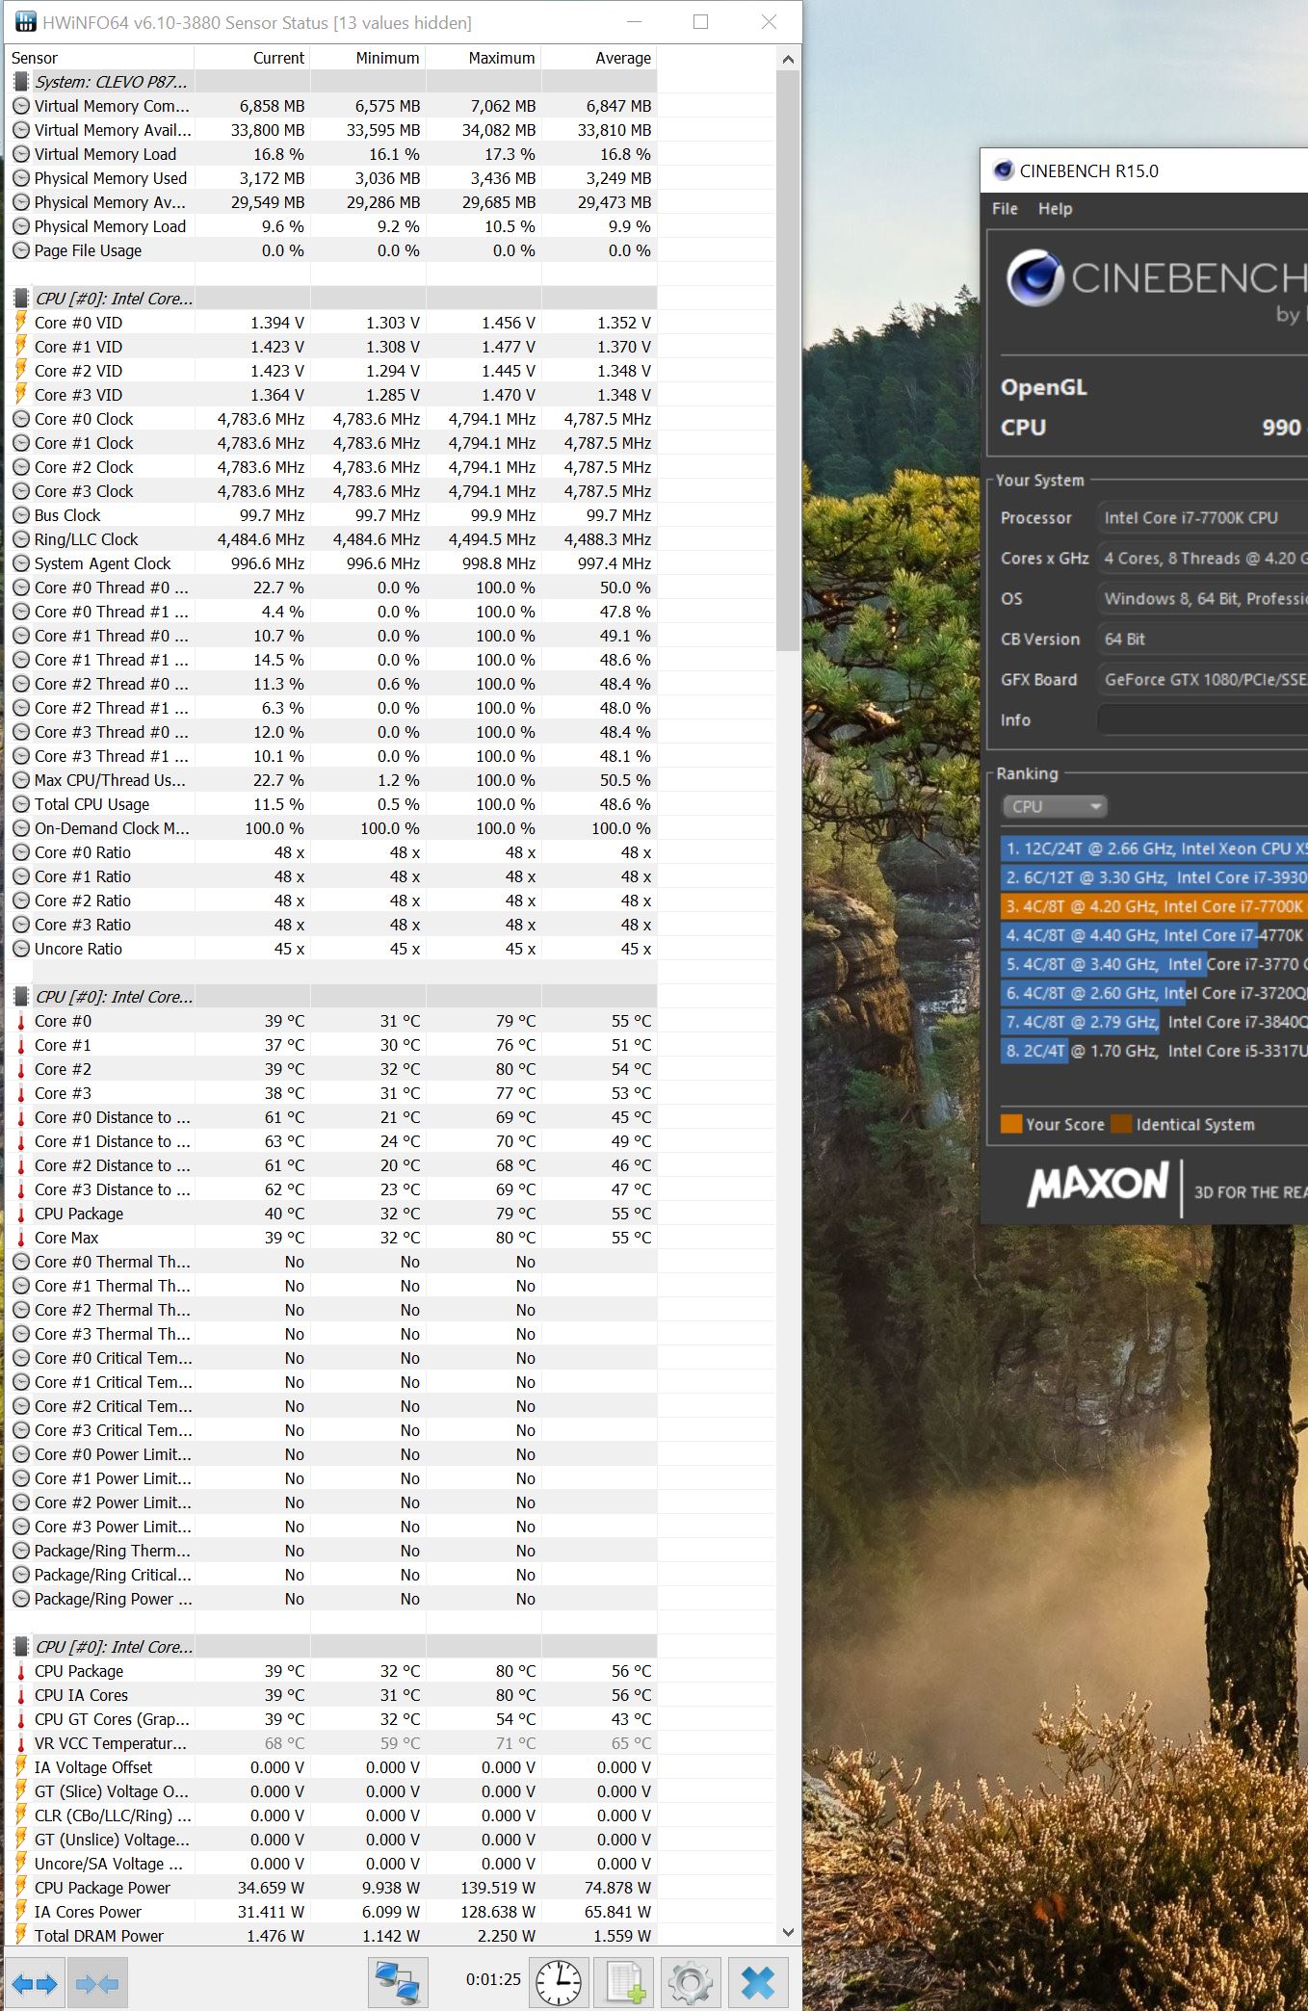Image resolution: width=1308 pixels, height=2011 pixels.
Task: Click the collapse columns inward-arrows button
Action: (x=96, y=1983)
